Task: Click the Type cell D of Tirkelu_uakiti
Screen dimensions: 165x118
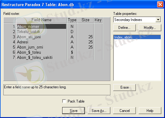Action: (72, 32)
